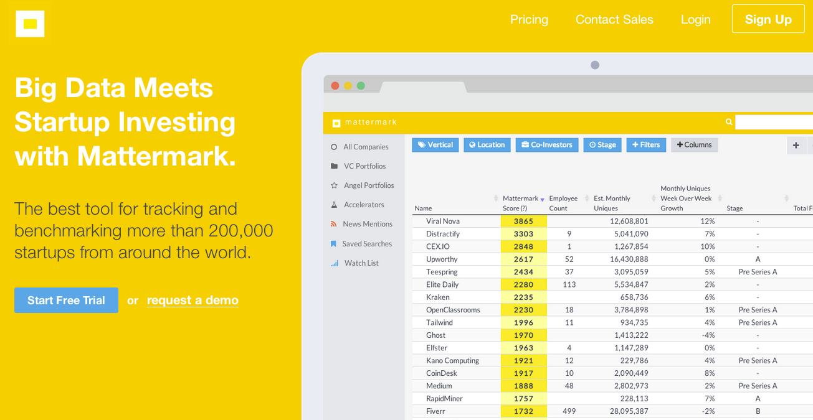
Task: Focus the search input field in the app bar
Action: (774, 122)
